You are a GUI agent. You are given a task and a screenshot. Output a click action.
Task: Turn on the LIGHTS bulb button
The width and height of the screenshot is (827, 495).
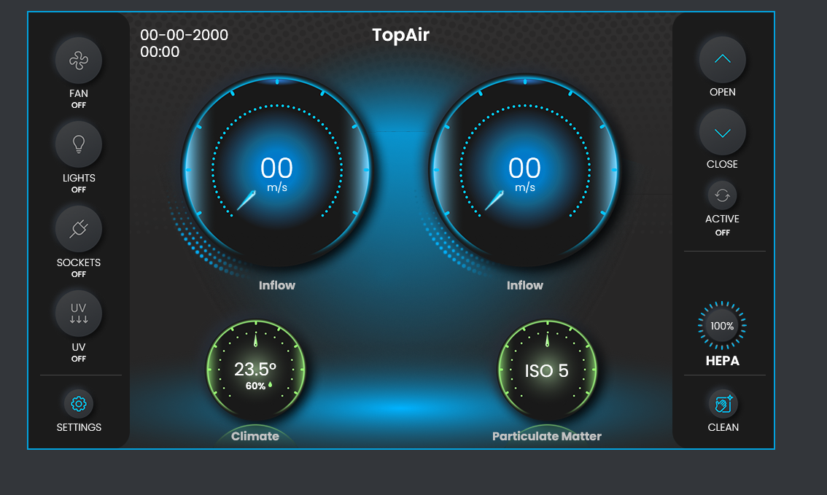point(79,144)
